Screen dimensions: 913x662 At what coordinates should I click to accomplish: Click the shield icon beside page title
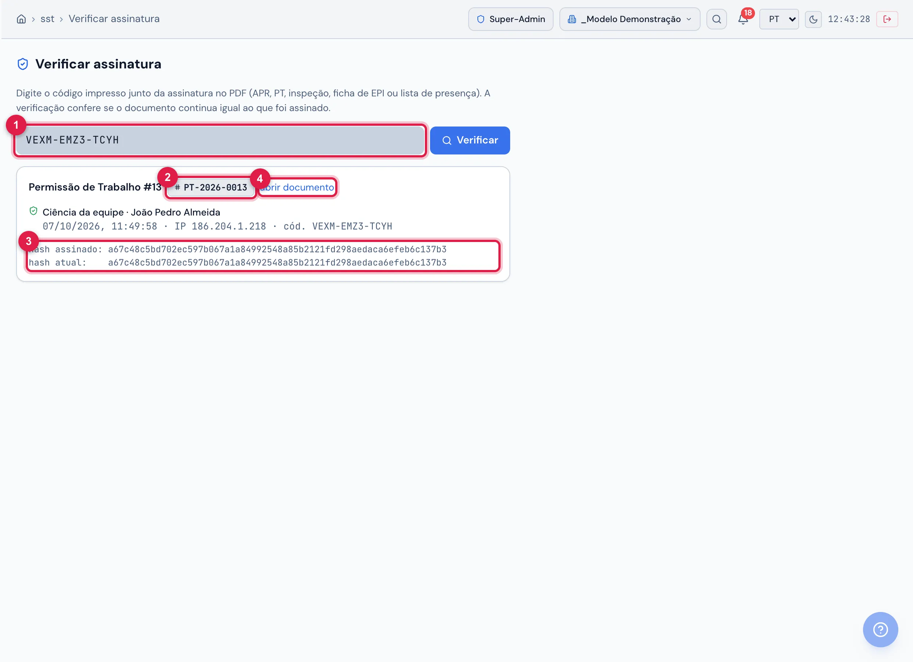23,64
